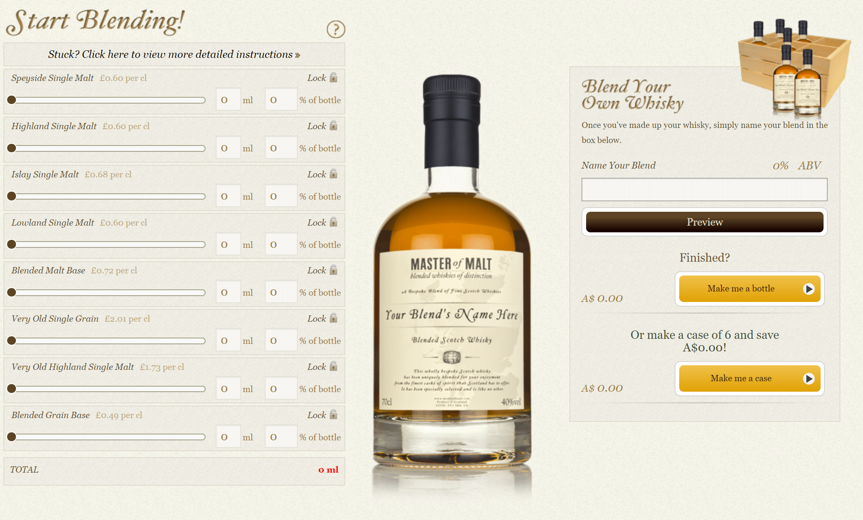This screenshot has width=863, height=520.
Task: Focus Lowland Single Malt ml field
Action: point(228,244)
